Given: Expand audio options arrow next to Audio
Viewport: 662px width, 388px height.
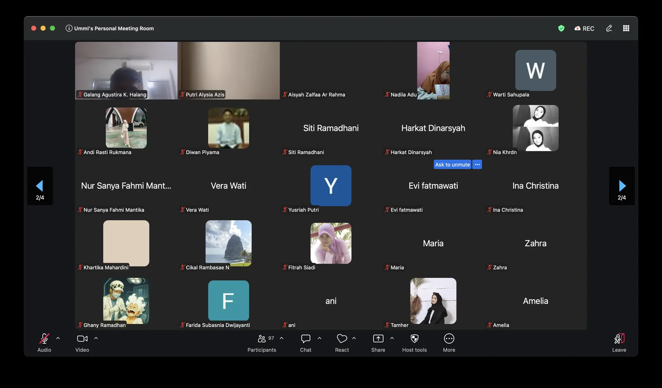Looking at the screenshot, I should pyautogui.click(x=58, y=338).
